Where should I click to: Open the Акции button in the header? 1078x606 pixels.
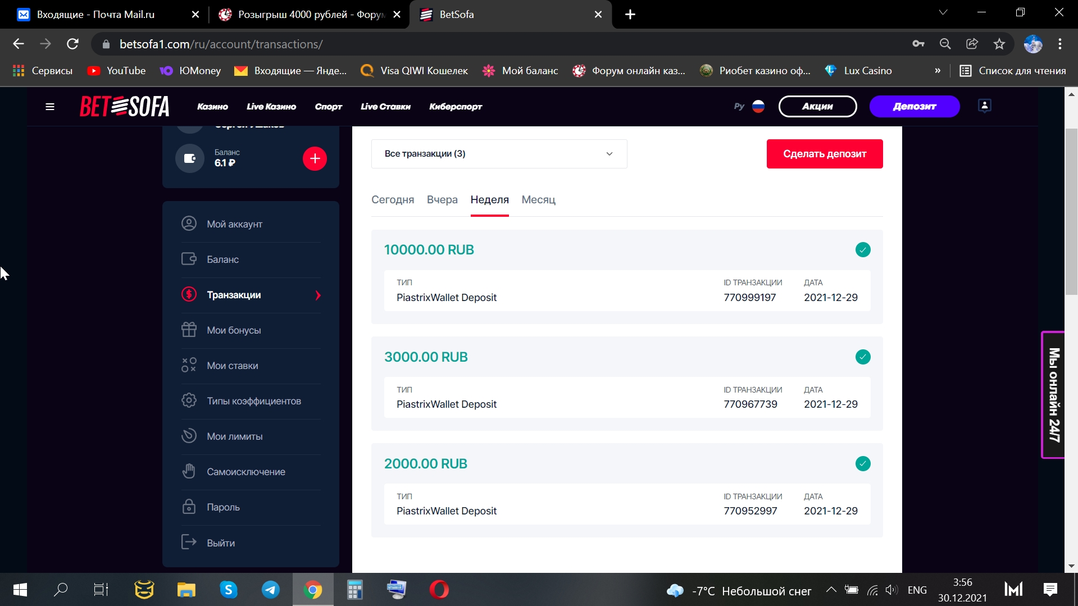pyautogui.click(x=817, y=107)
